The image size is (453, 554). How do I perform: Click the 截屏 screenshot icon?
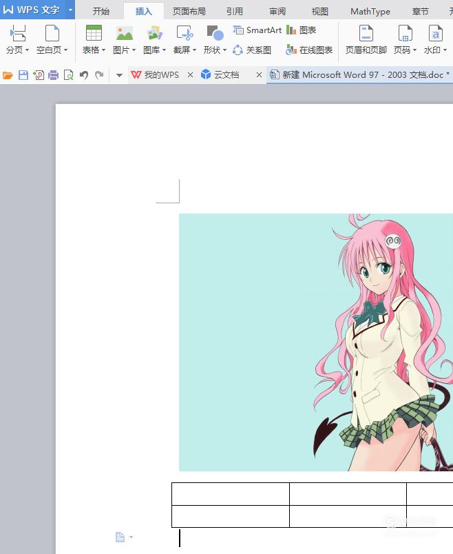(x=185, y=34)
